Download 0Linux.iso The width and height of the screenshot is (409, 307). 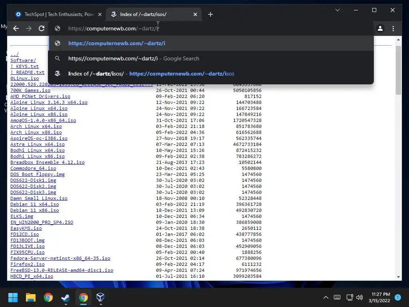point(24,78)
